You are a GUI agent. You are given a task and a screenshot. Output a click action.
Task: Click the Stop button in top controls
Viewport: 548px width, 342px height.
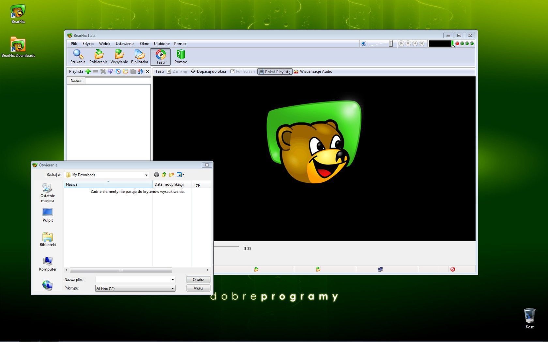coord(408,43)
